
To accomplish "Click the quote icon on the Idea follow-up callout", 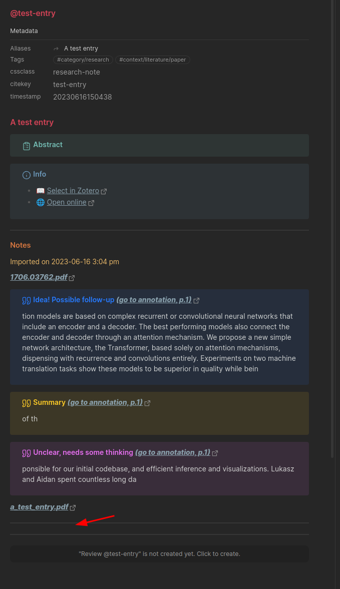I will click(x=26, y=300).
